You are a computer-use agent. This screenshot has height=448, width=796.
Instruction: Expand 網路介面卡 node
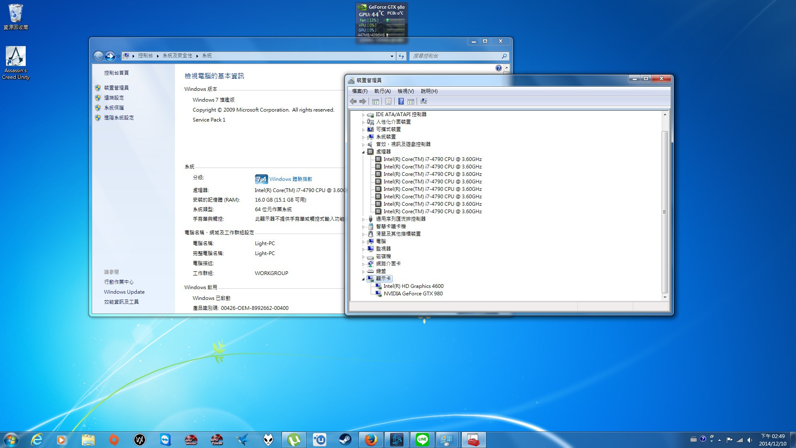363,264
